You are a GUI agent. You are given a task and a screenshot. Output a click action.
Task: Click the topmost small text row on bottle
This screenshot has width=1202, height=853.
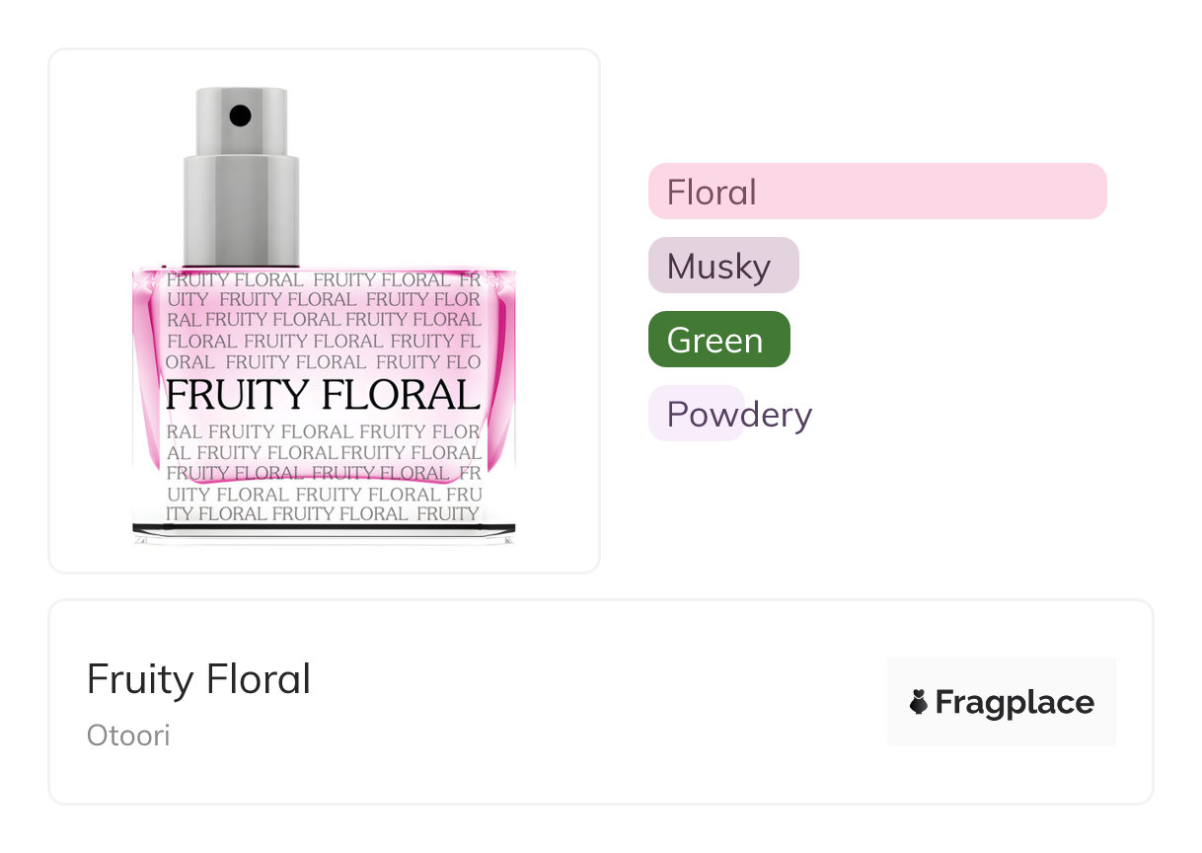coord(323,280)
